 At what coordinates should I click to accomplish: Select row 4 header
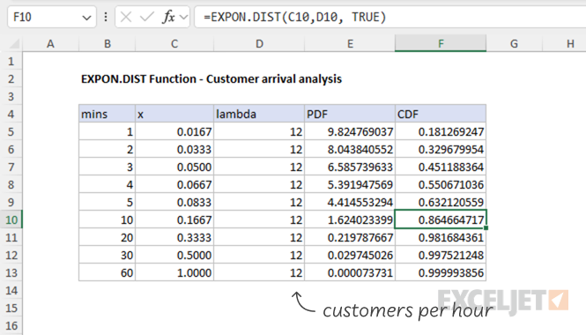(x=11, y=114)
